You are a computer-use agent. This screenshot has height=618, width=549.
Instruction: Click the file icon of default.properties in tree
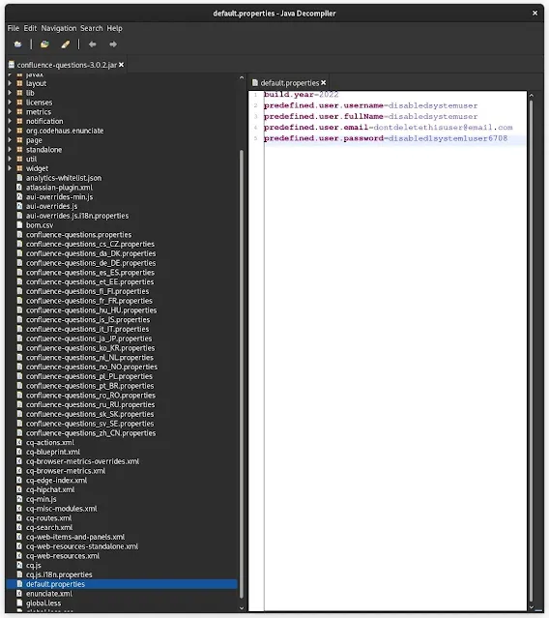pos(19,584)
